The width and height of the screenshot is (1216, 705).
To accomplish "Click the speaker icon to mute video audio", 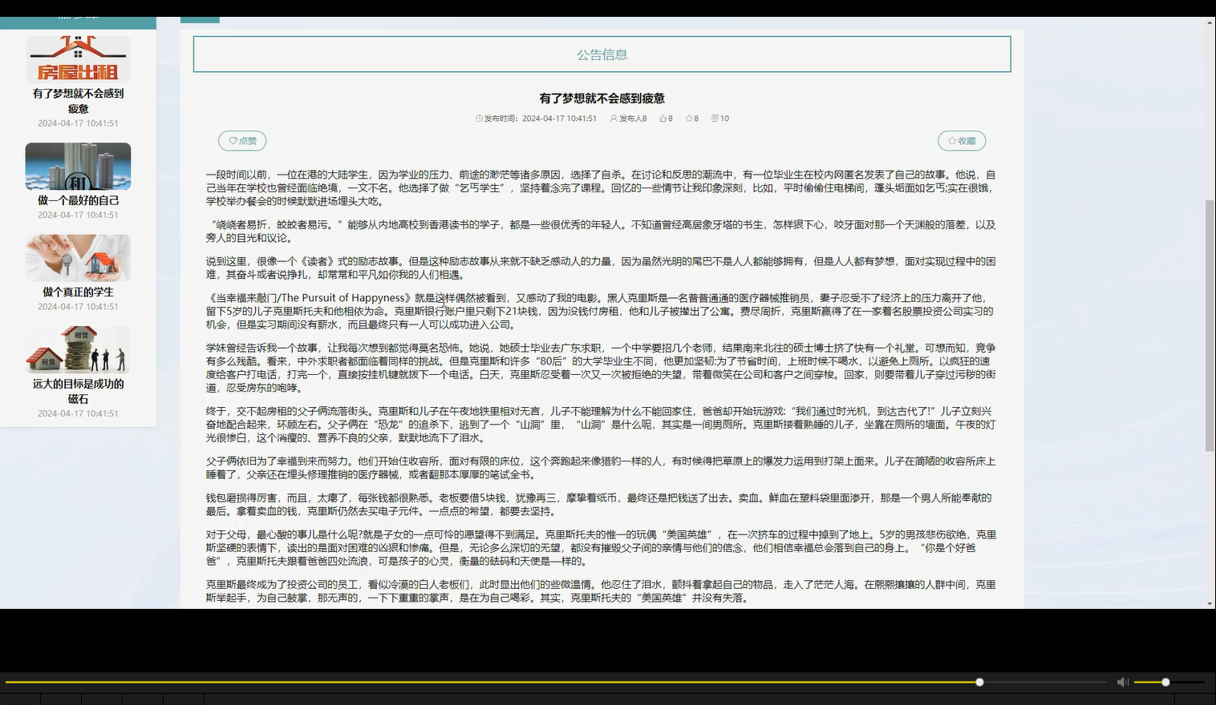I will [x=1123, y=682].
